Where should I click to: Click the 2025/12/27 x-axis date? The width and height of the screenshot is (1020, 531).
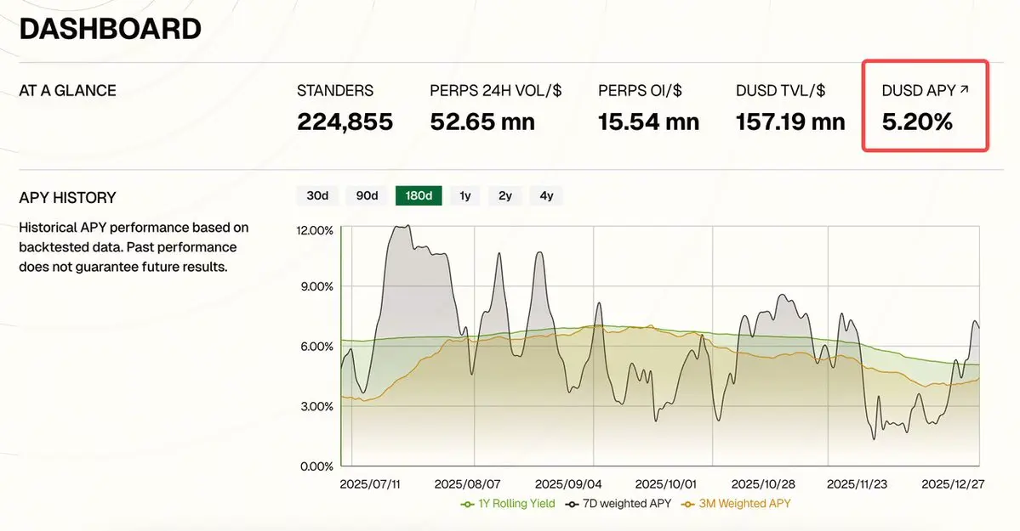[x=953, y=485]
